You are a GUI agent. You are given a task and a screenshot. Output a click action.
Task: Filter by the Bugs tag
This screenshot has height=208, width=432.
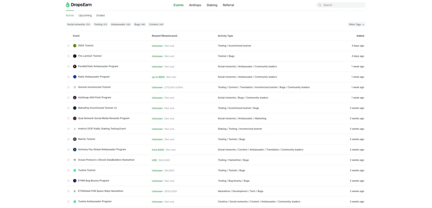click(140, 24)
